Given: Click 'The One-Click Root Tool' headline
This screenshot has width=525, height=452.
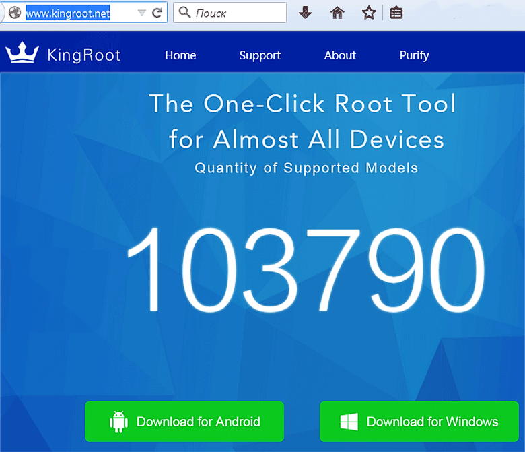Looking at the screenshot, I should (x=303, y=103).
